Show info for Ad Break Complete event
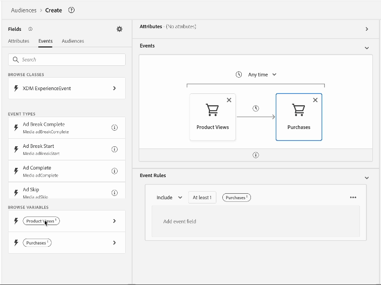The height and width of the screenshot is (285, 381). [114, 127]
